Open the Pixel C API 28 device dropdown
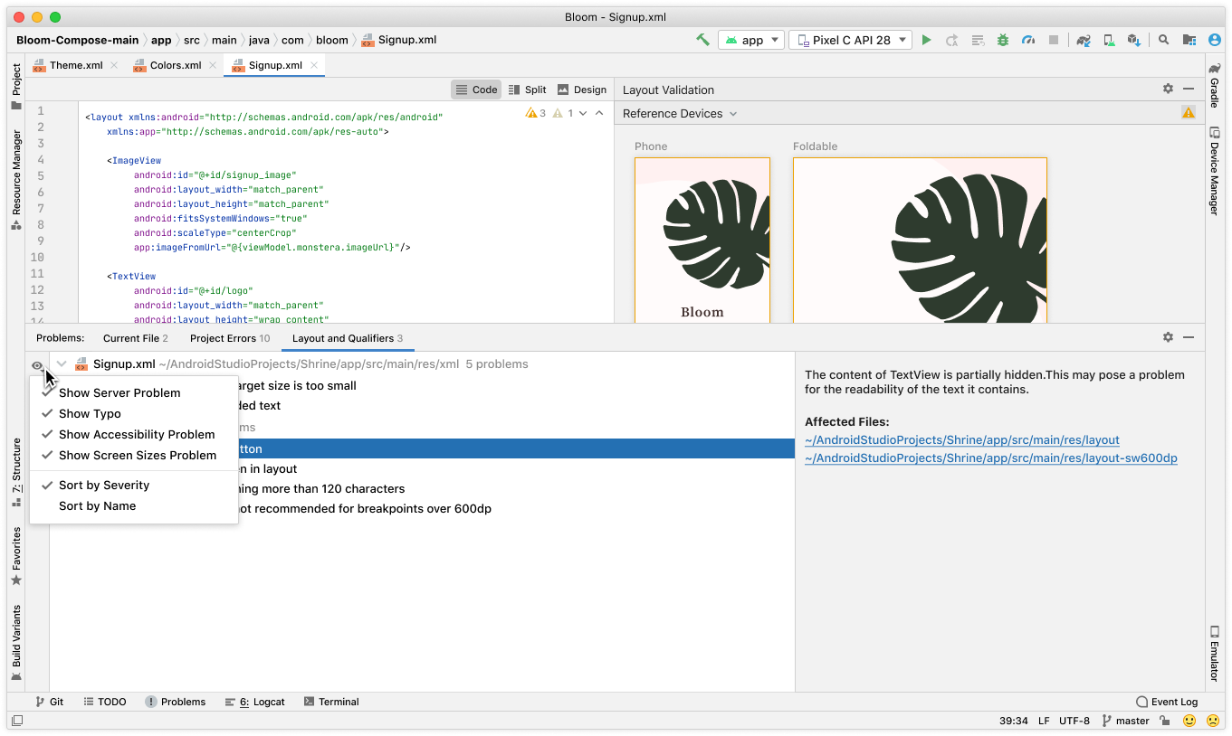 (x=850, y=40)
